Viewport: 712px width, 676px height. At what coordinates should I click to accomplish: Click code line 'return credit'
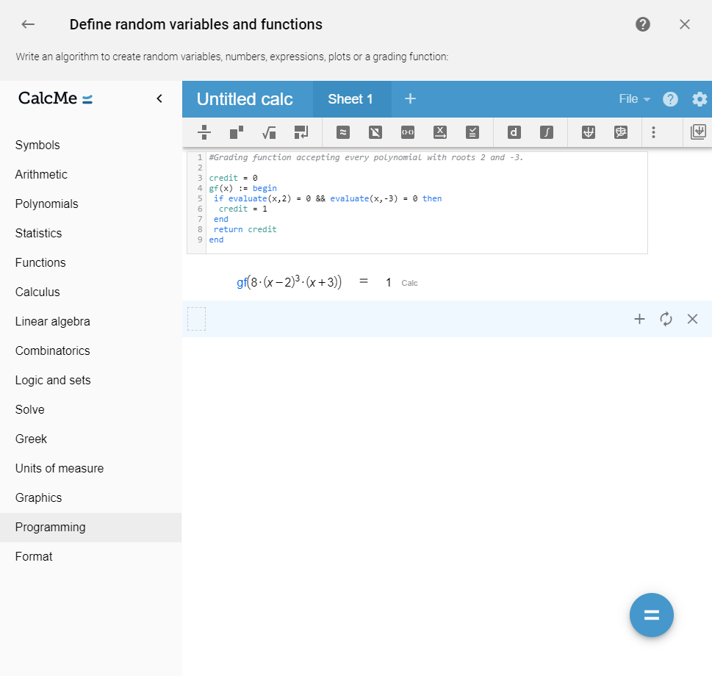tap(245, 230)
